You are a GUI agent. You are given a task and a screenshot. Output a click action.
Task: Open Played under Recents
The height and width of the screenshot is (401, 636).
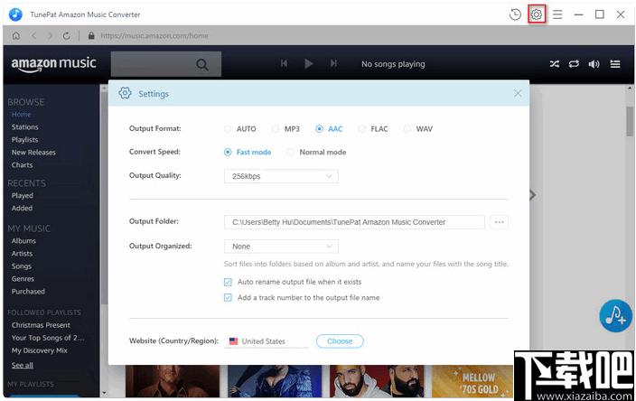click(23, 195)
